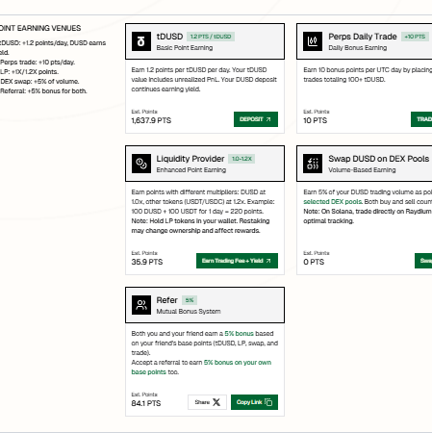Viewport: 432px width, 433px height.
Task: Open the selected DEX pools link
Action: (x=333, y=202)
